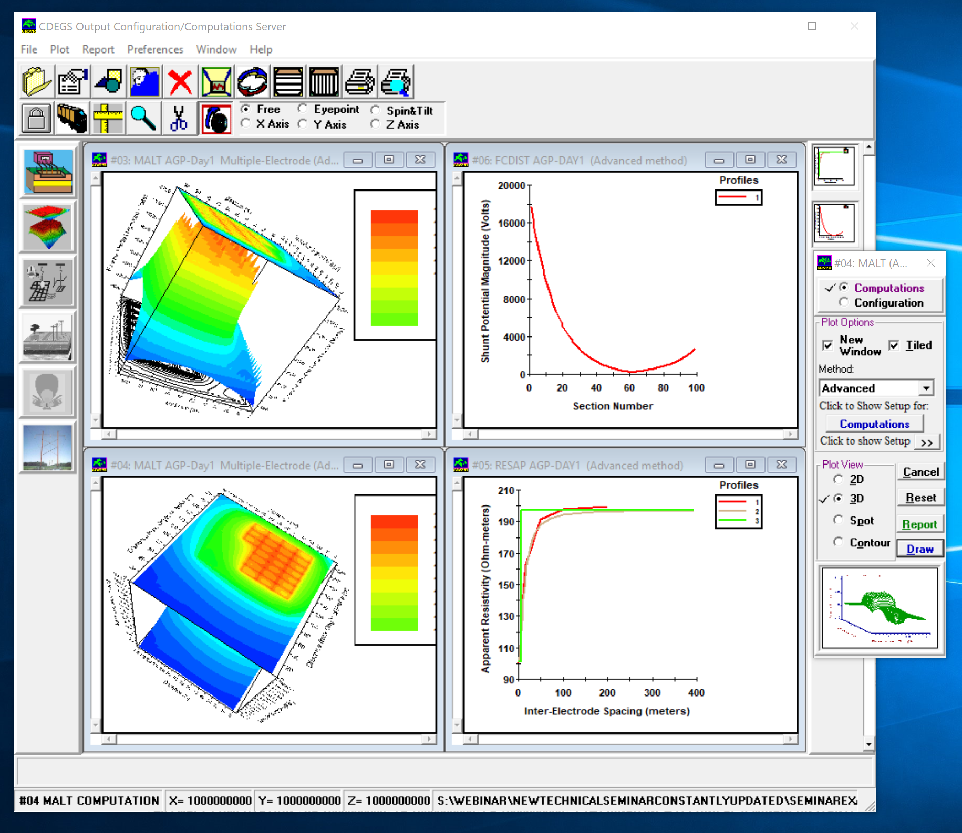Select the red decay-curve plot thumbnail
962x833 pixels.
834,223
